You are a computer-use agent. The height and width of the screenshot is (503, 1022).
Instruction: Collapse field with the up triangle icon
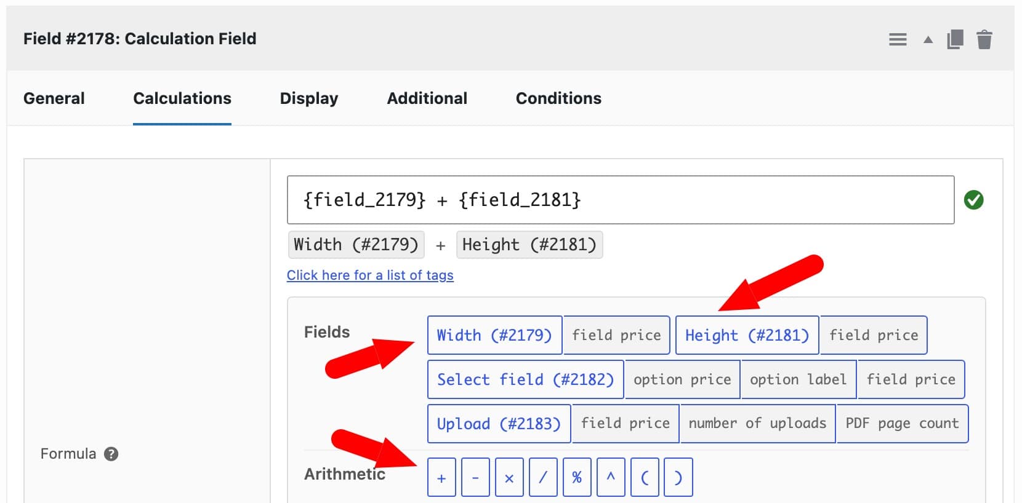coord(928,40)
